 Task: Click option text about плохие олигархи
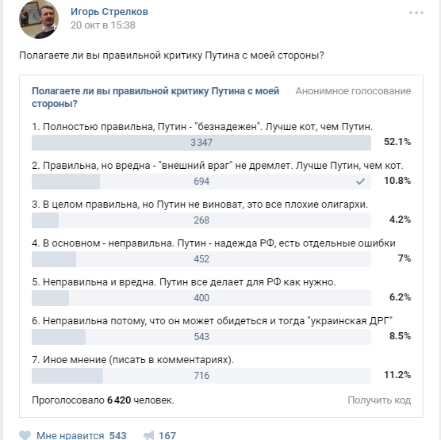(x=200, y=205)
